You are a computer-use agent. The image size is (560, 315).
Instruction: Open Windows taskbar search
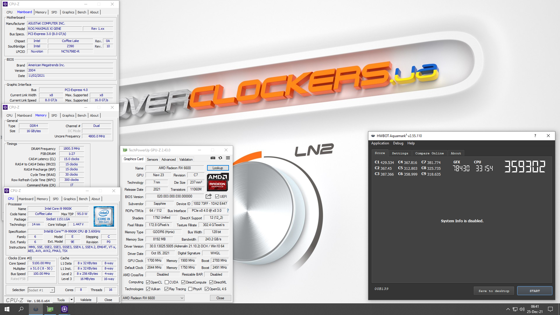click(x=21, y=309)
